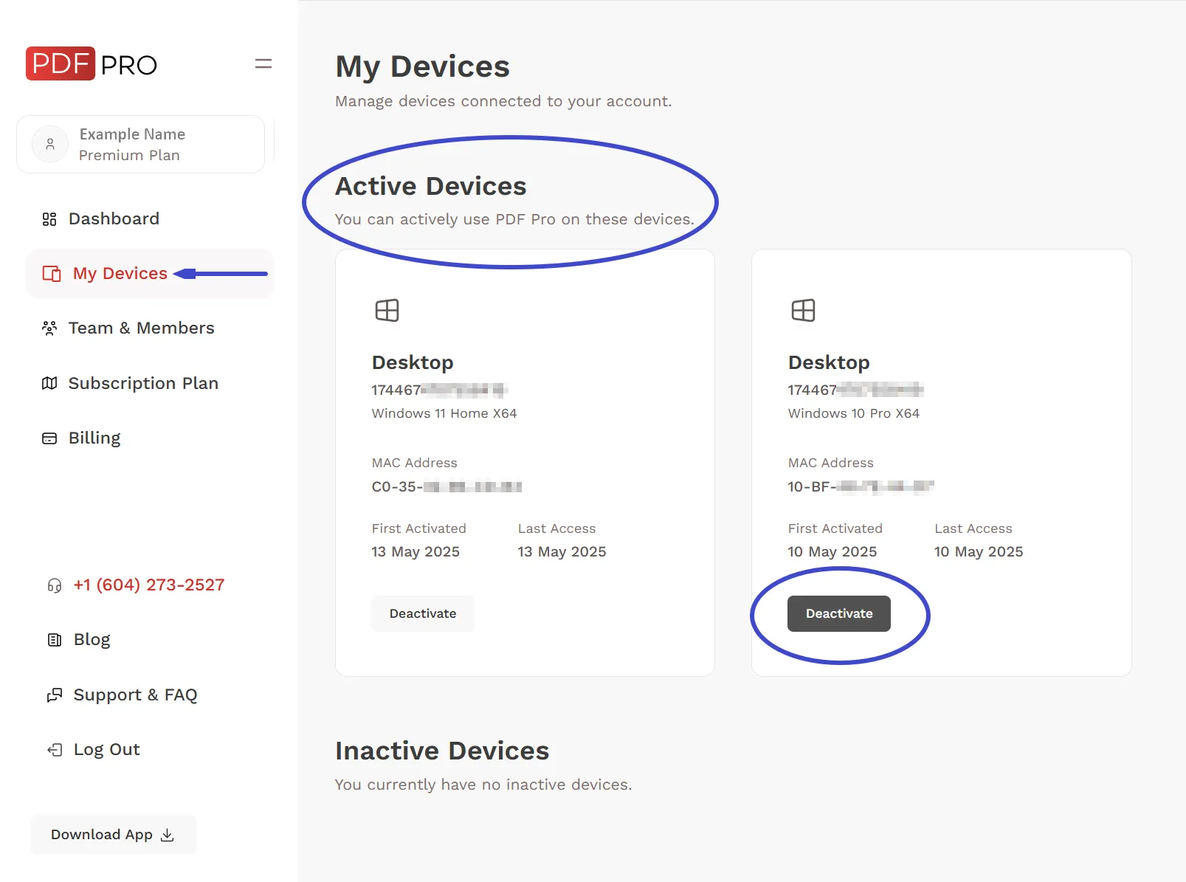This screenshot has height=882, width=1186.
Task: Click the Subscription Plan map icon
Action: click(x=49, y=383)
